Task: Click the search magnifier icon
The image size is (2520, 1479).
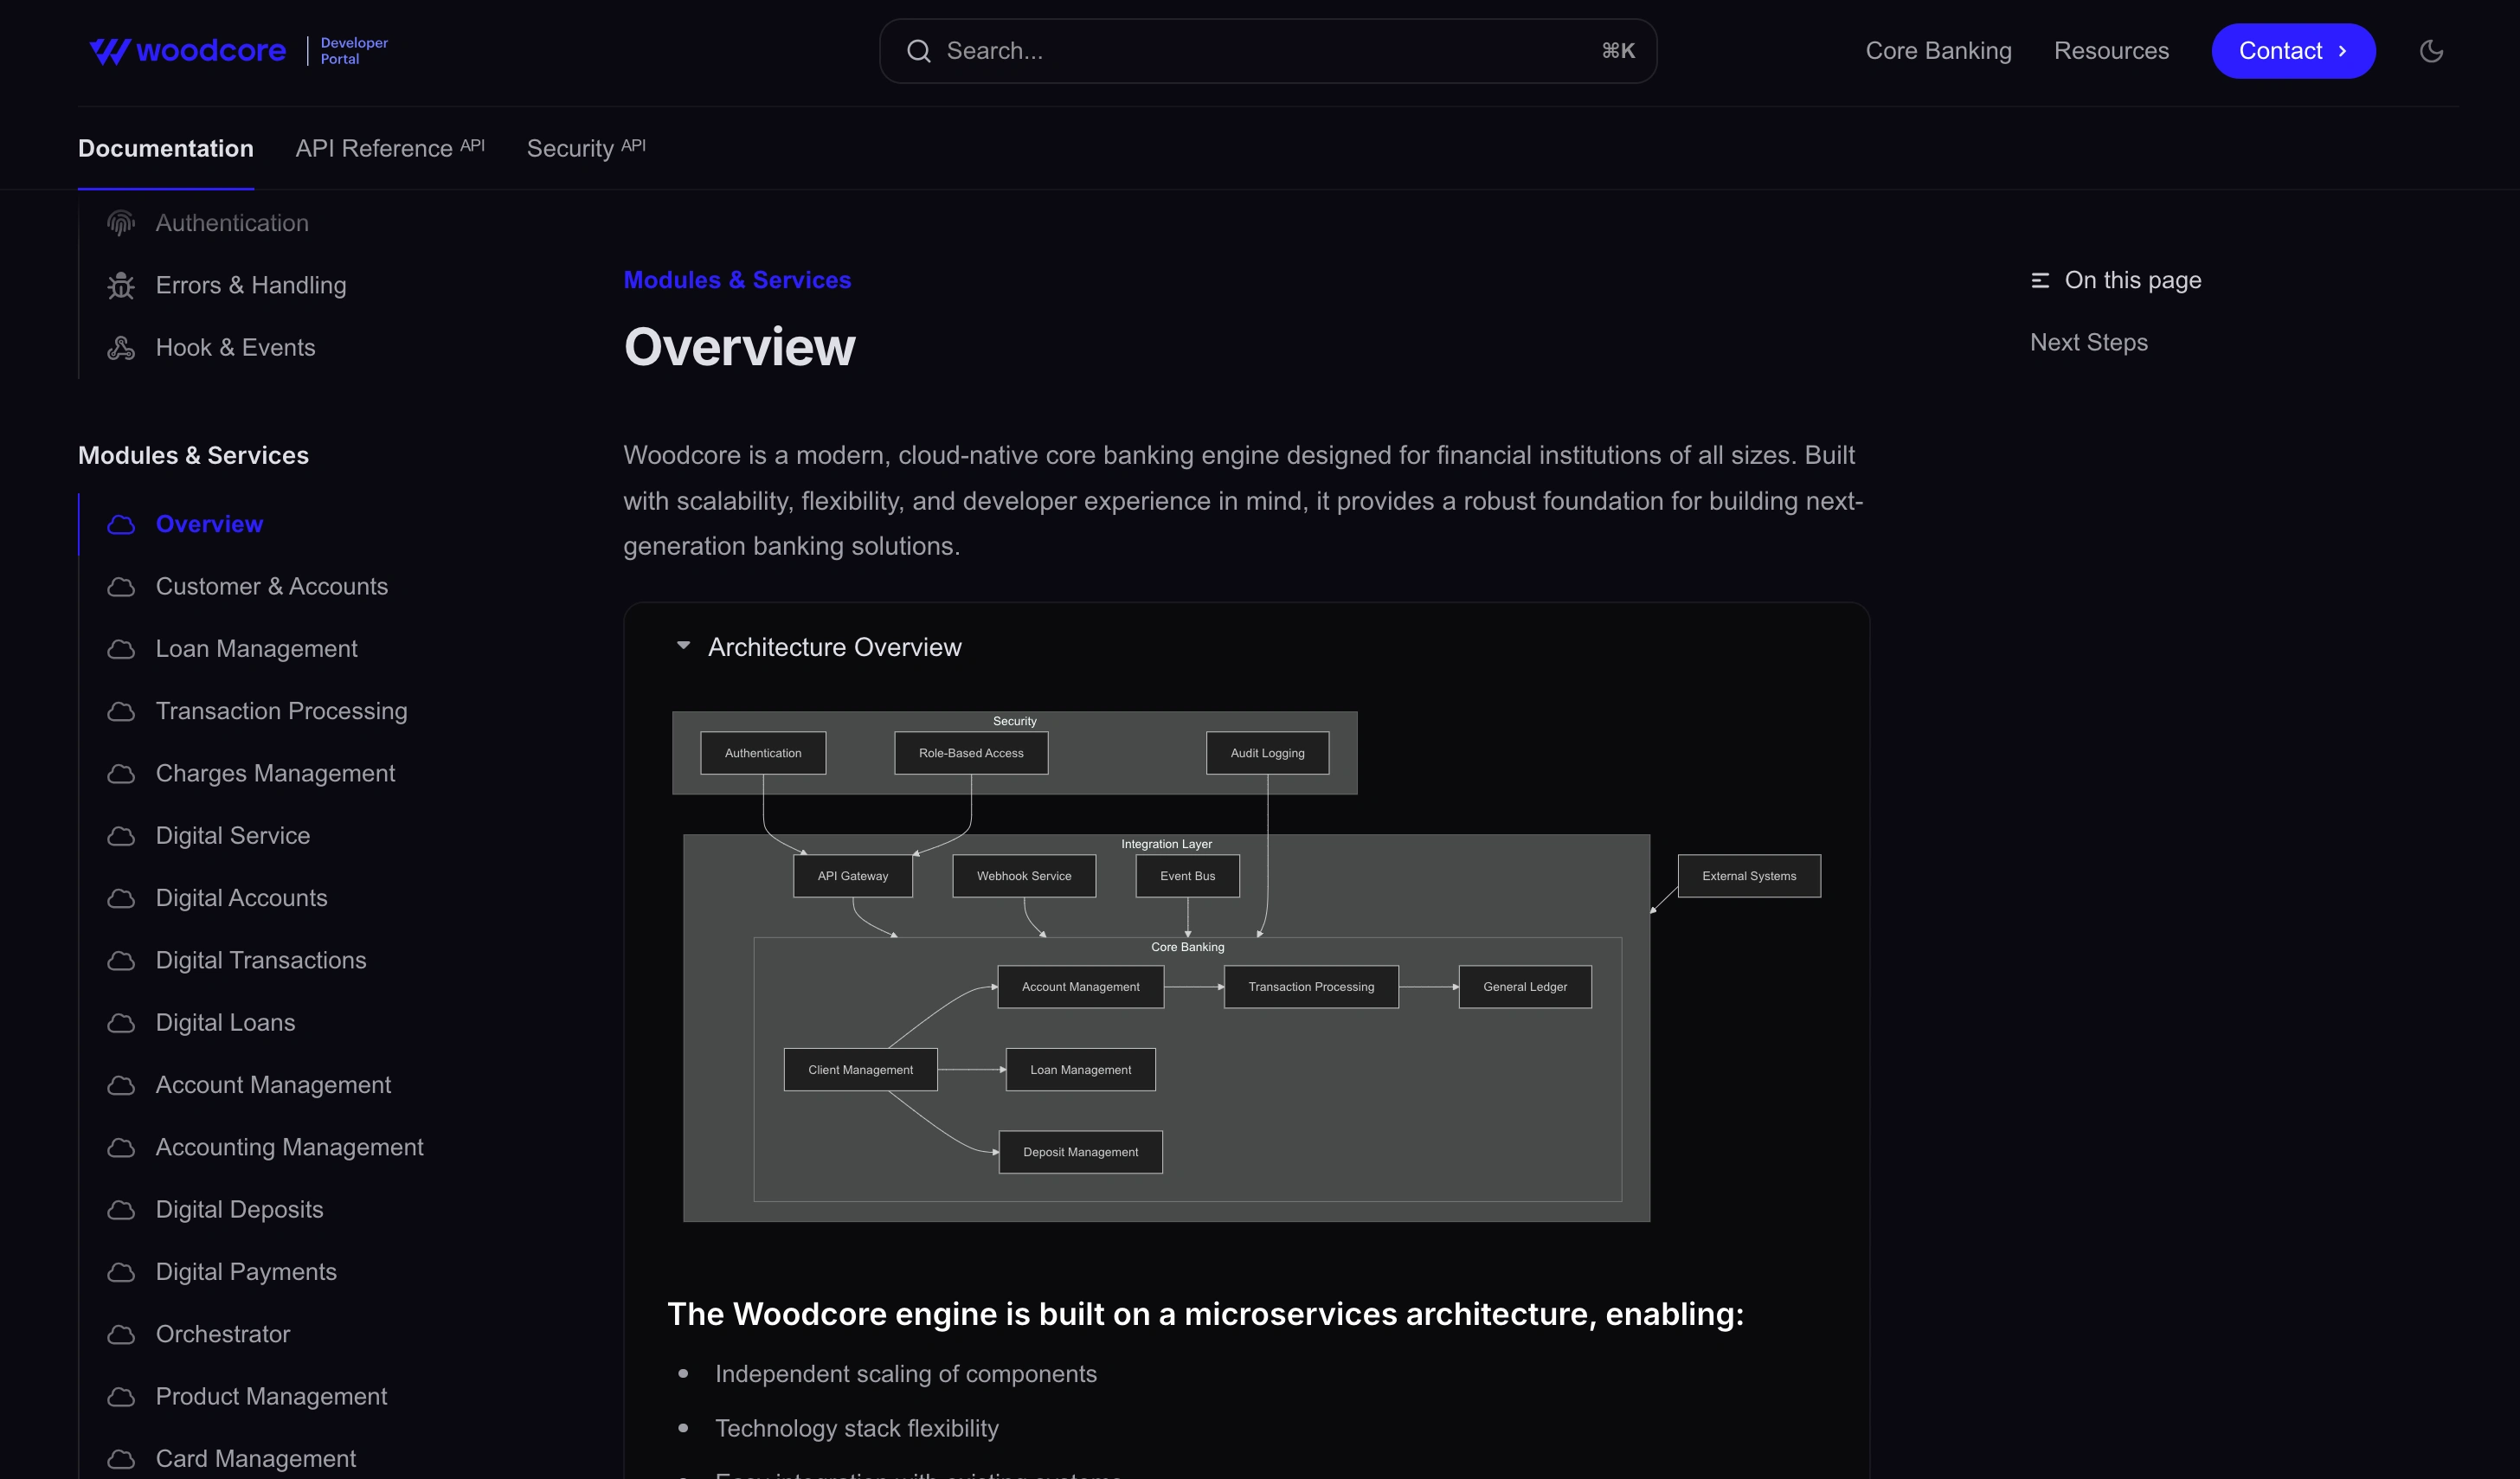Action: [918, 51]
